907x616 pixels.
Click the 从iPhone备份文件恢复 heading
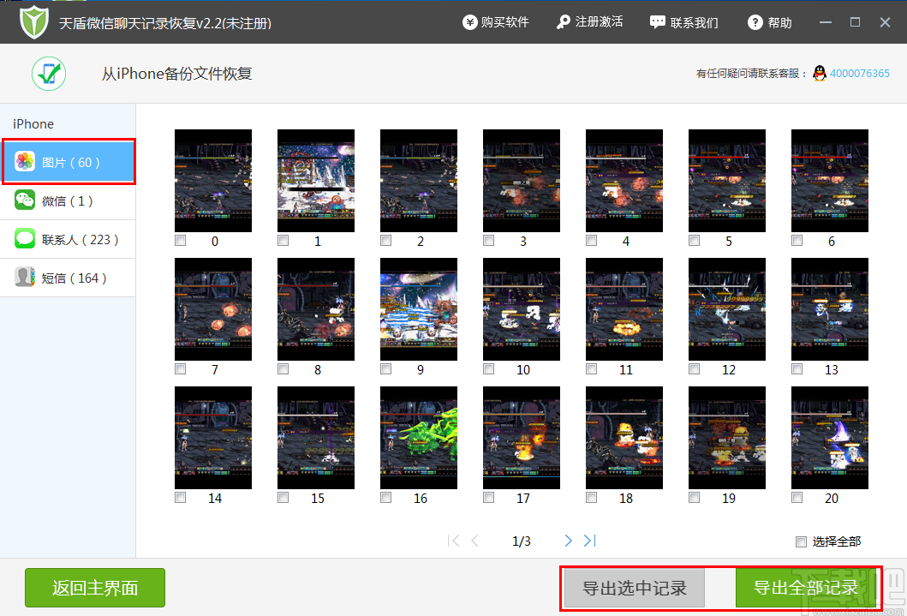coord(177,74)
